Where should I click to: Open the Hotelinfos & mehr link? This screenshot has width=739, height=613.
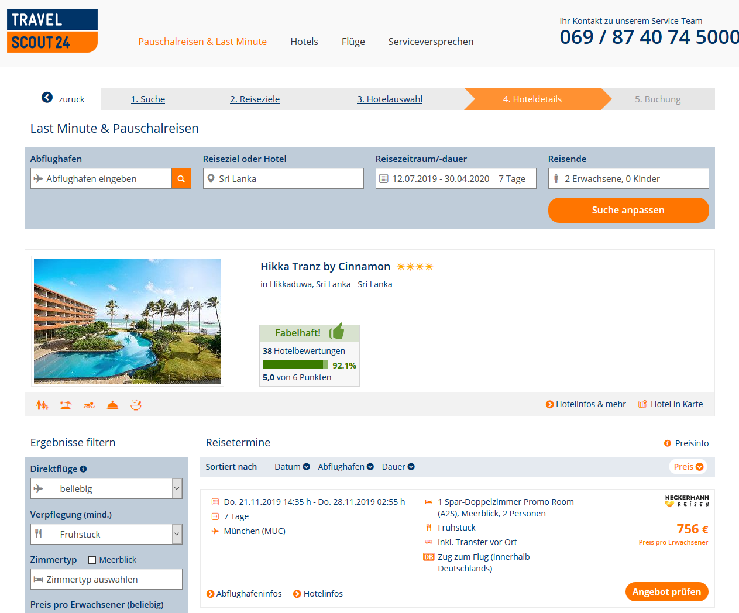coord(586,404)
